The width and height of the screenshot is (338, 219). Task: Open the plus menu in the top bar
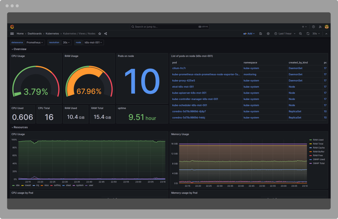point(303,26)
